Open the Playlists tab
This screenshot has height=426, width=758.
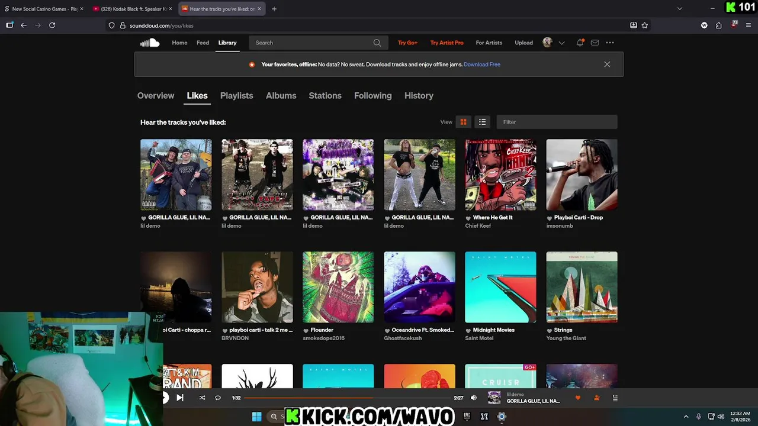236,95
